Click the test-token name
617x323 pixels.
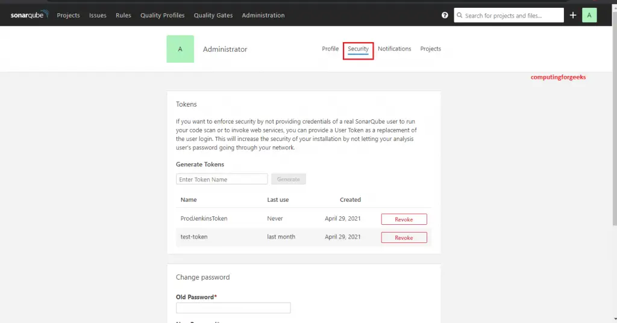(194, 237)
